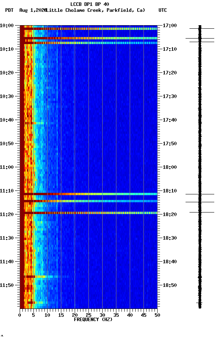The image size is (217, 340).
Task: Click the 20 Hz frequency axis label
Action: point(75,315)
